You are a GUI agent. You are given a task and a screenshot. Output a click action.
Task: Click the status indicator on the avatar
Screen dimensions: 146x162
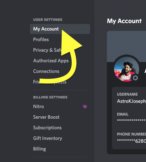(135, 78)
